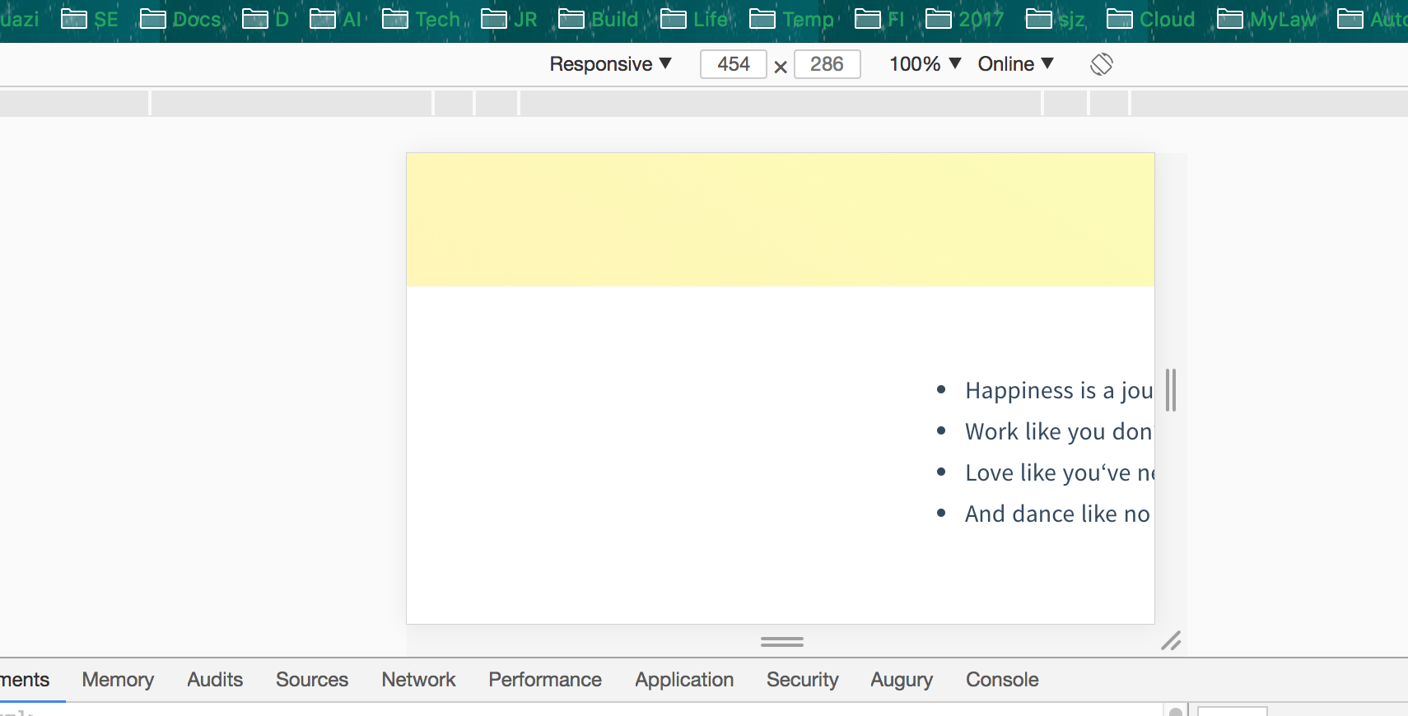Open the AI bookmarks folder
The image size is (1408, 716).
335,19
